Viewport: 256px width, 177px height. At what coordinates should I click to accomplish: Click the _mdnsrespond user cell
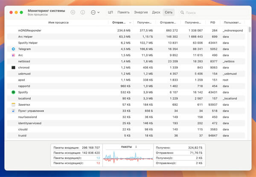(233, 30)
